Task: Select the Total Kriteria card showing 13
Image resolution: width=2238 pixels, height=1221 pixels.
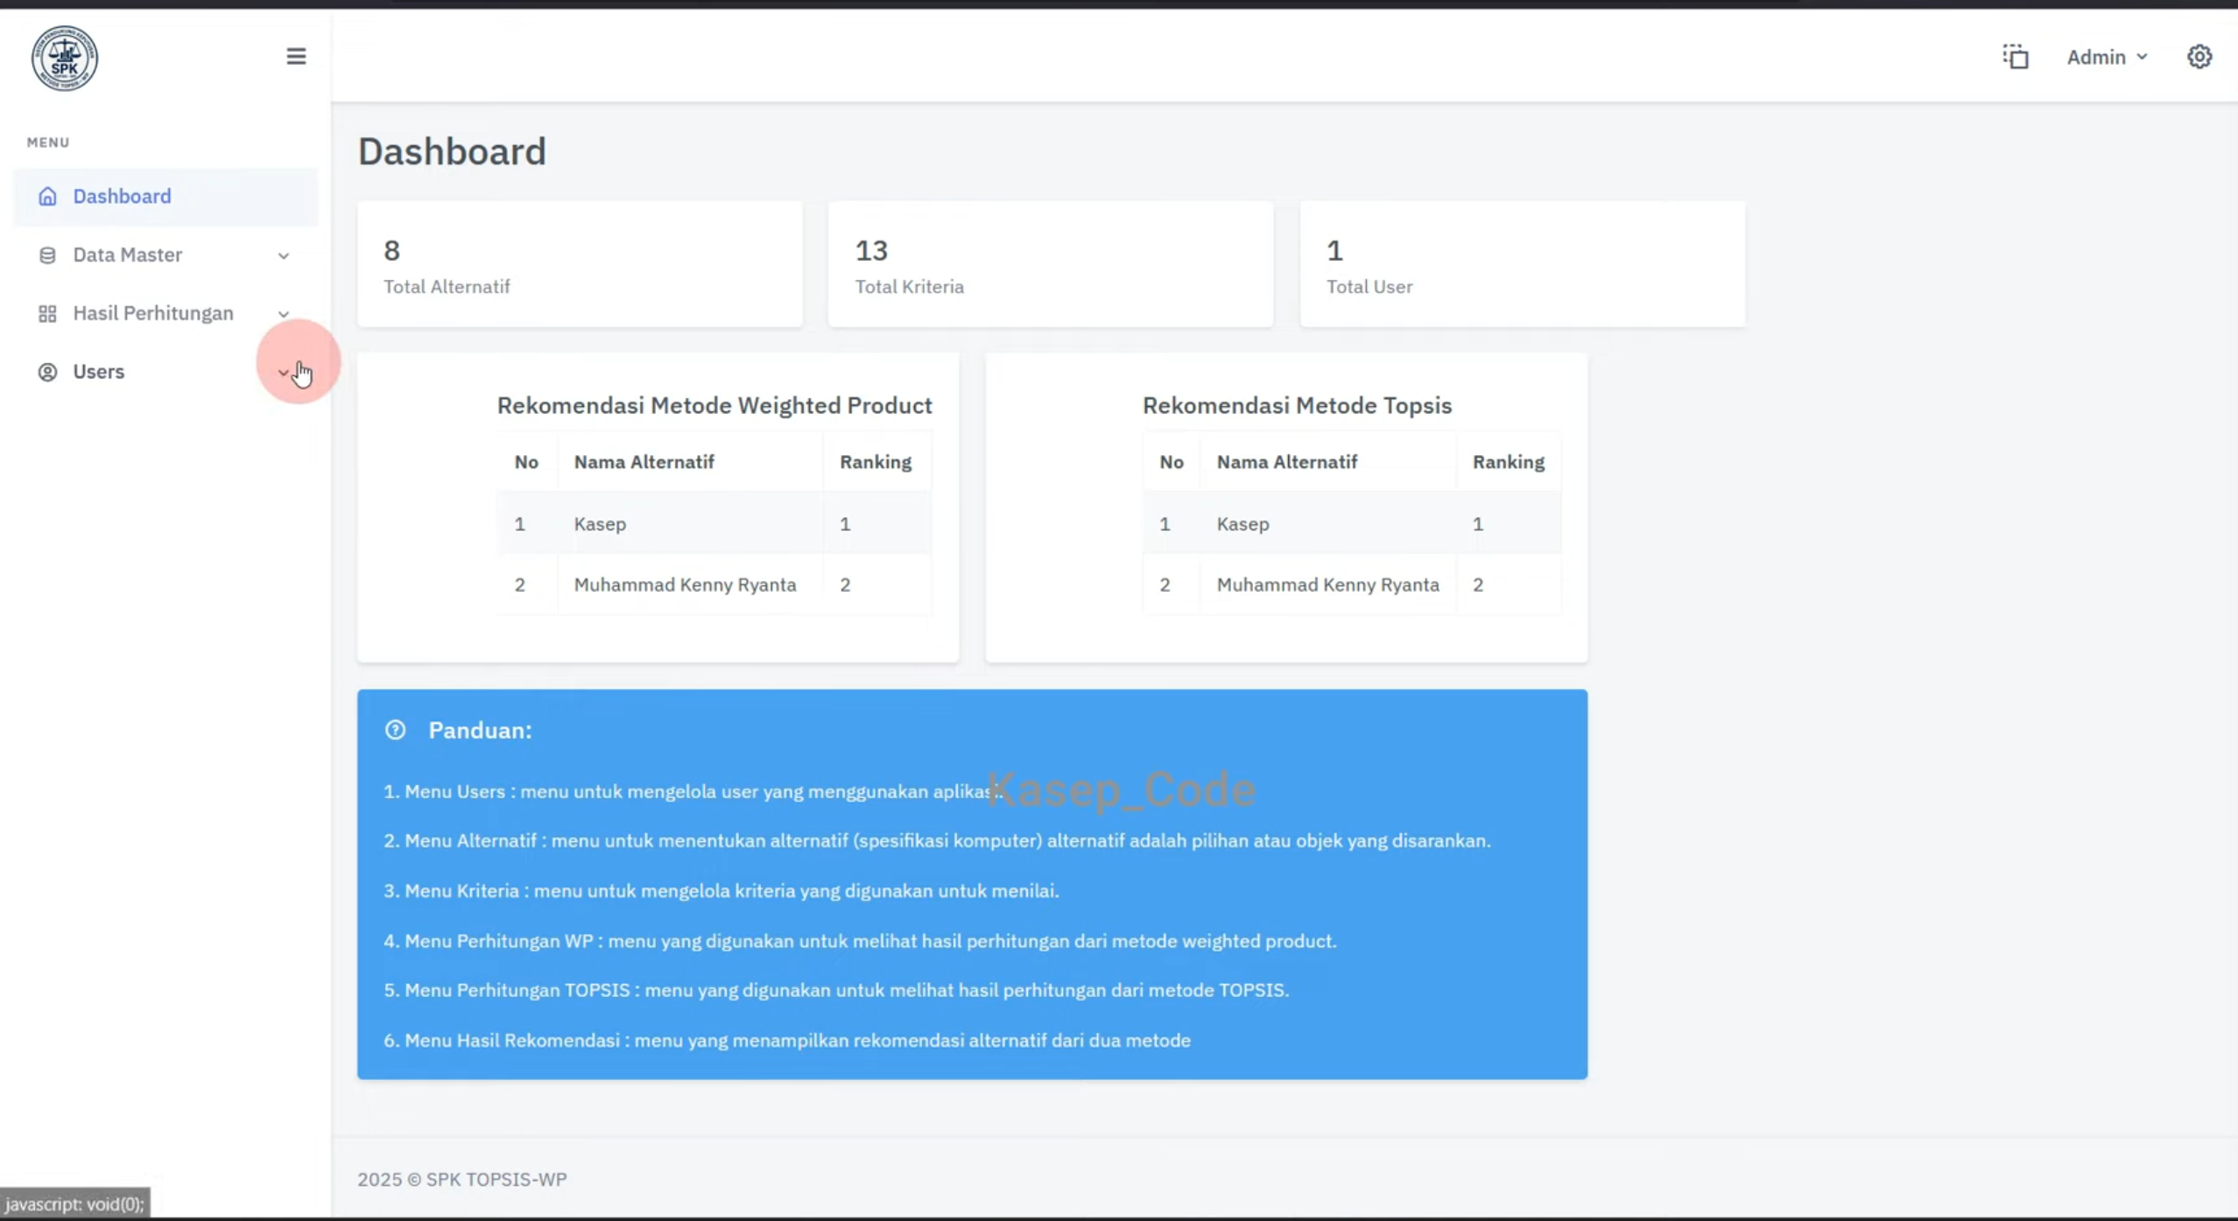Action: [x=1051, y=264]
